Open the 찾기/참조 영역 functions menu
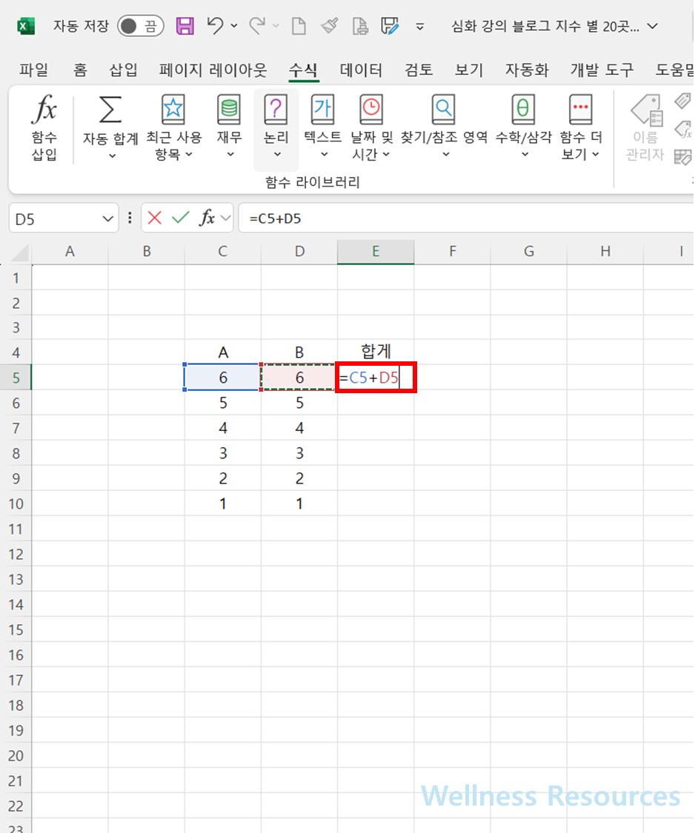 [444, 127]
